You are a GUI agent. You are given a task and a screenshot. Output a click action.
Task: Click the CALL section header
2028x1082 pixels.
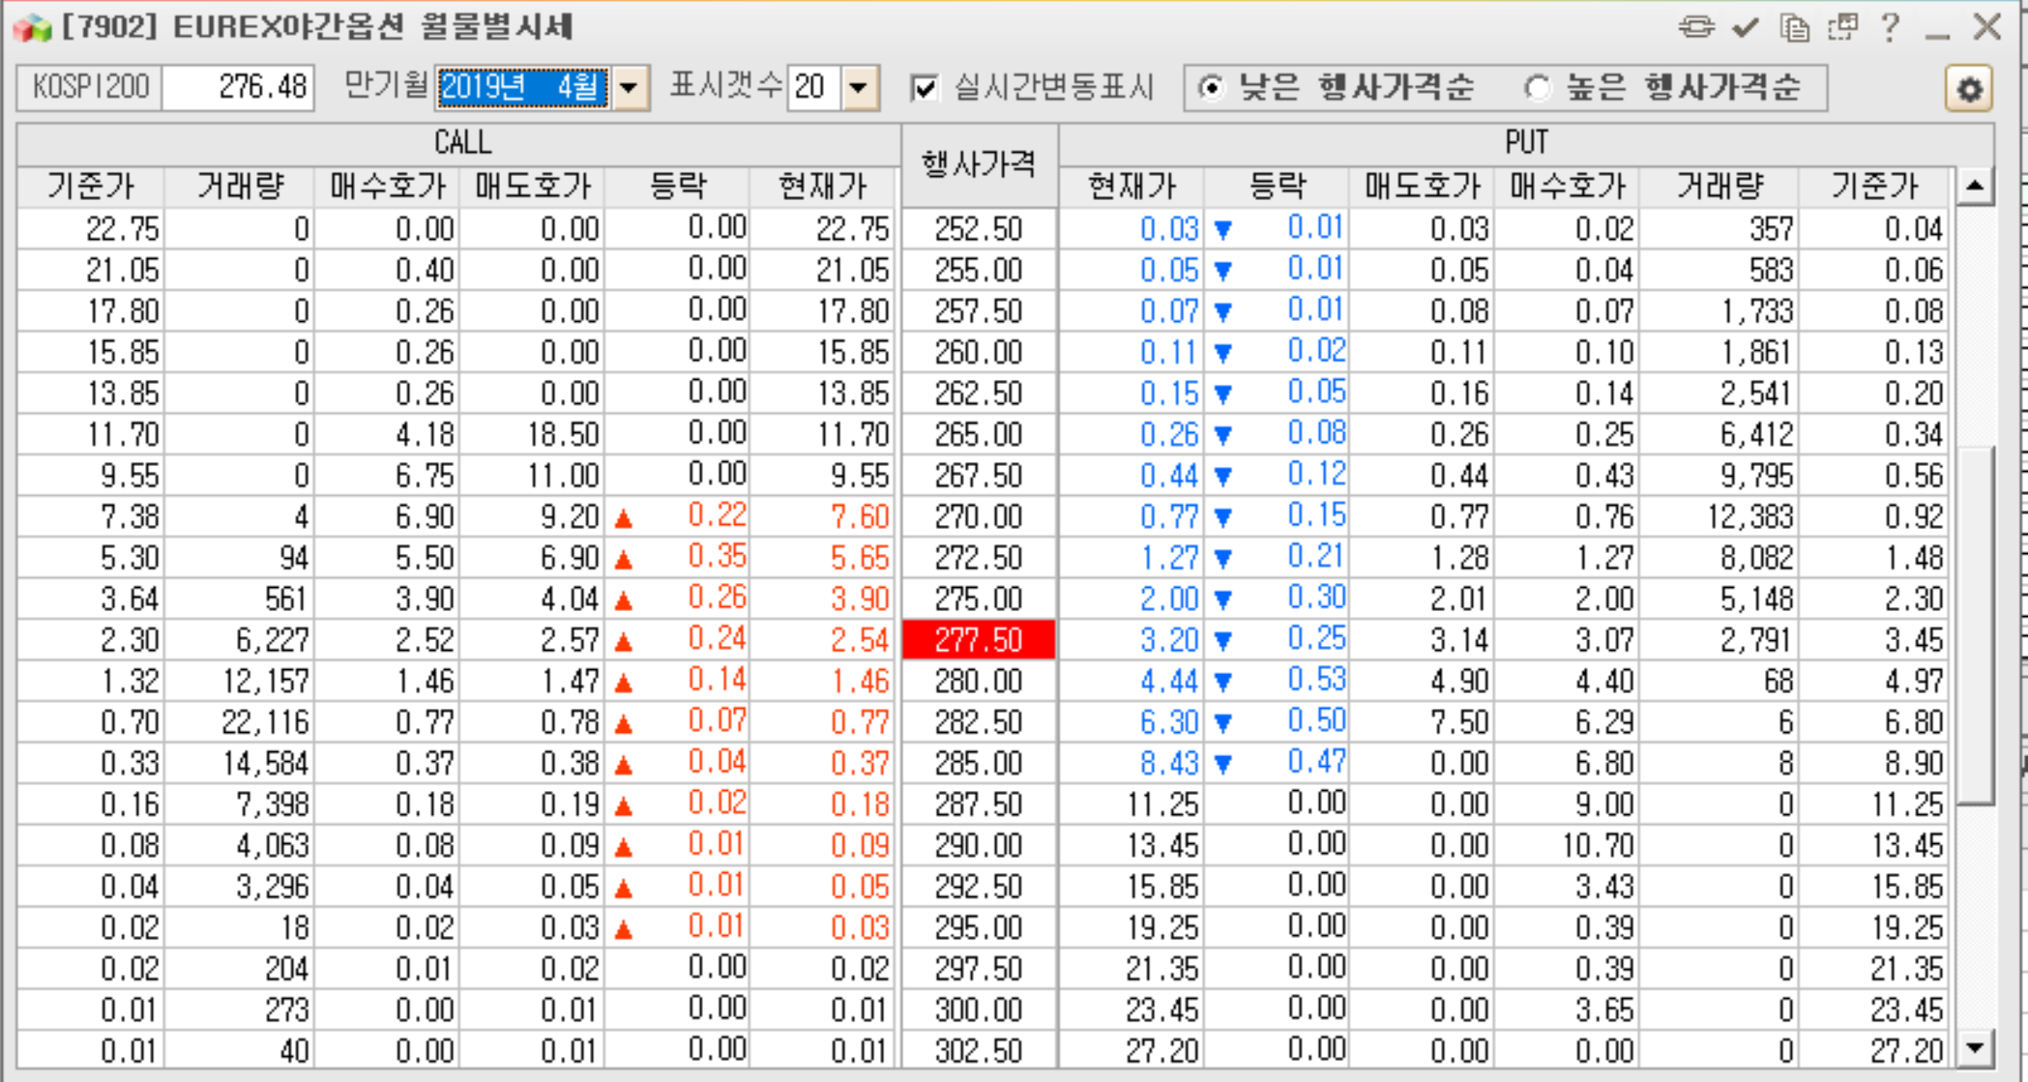coord(461,143)
